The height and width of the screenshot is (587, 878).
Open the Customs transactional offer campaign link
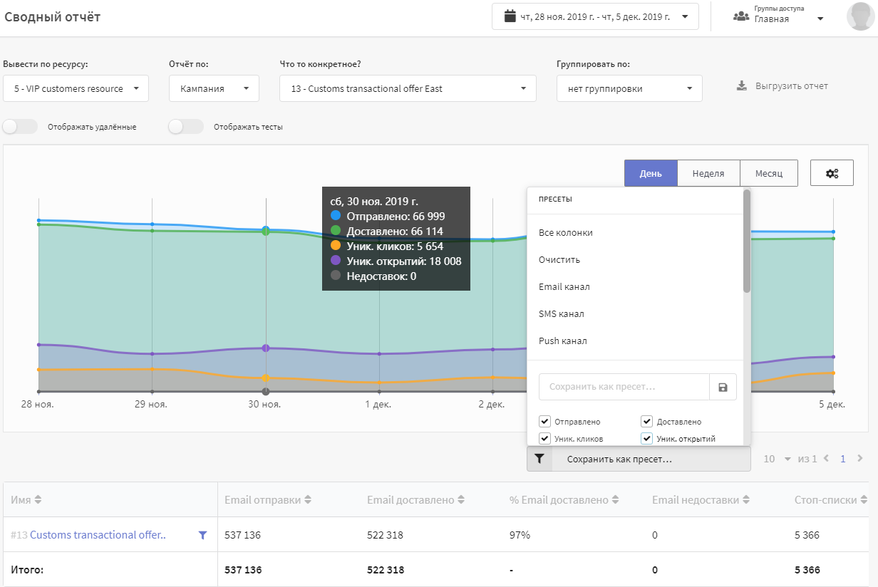coord(98,535)
